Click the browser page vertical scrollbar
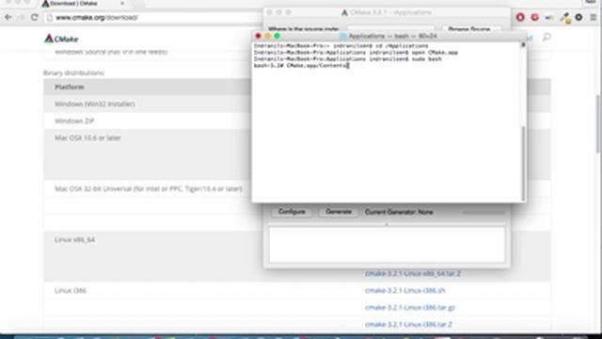602x339 pixels. (599, 123)
